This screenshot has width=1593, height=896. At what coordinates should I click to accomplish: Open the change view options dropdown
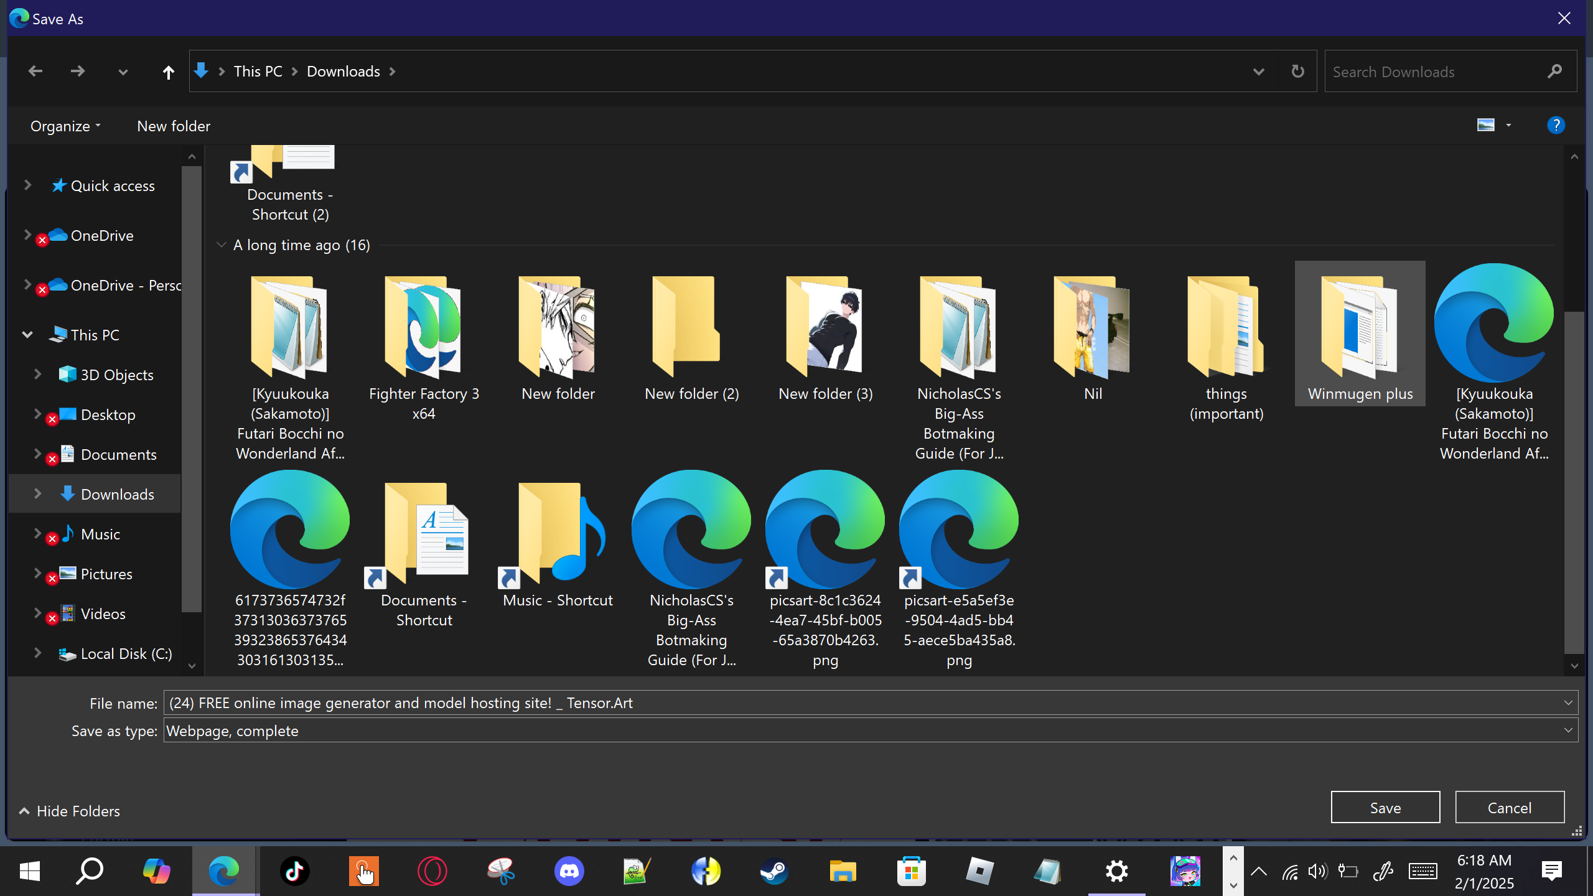coord(1508,126)
